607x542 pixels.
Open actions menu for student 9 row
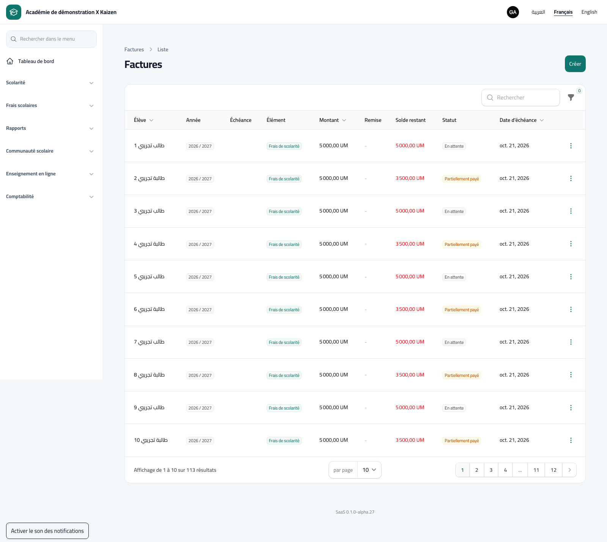coord(571,408)
